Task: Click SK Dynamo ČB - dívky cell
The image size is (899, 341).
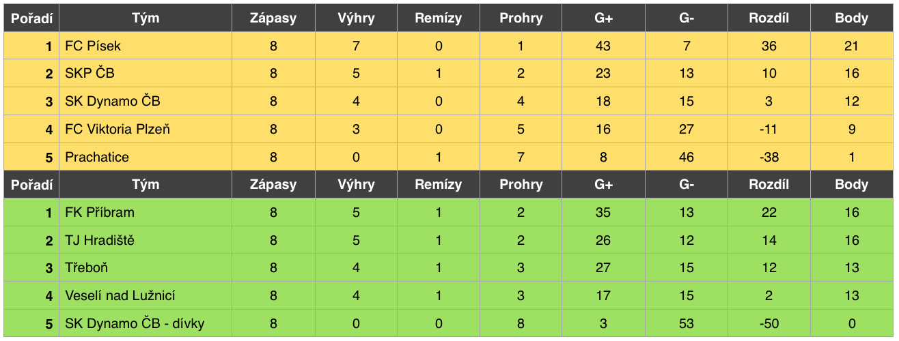Action: 145,323
